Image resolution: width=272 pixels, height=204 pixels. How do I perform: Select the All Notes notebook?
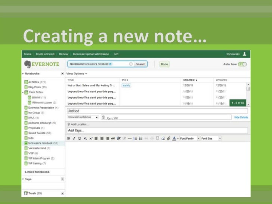coord(35,82)
